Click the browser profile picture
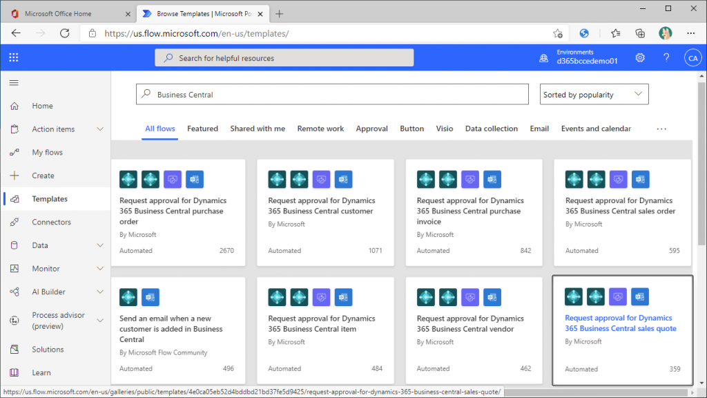Screen dimensions: 707x398 coord(665,33)
